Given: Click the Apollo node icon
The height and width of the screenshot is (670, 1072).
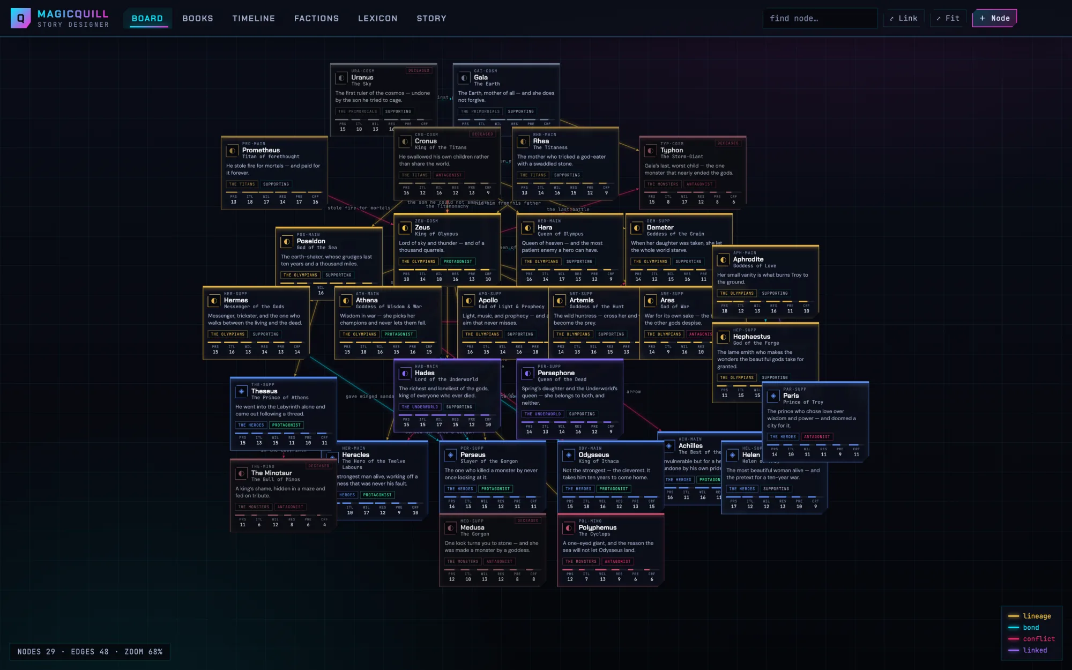Looking at the screenshot, I should [468, 301].
